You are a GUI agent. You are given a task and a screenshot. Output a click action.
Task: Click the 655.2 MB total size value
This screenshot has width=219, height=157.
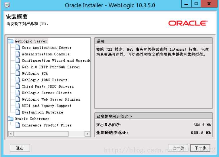pyautogui.click(x=201, y=133)
